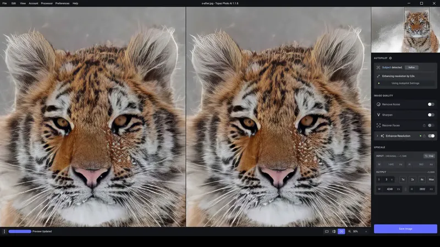Open the Preferences menu

click(62, 3)
